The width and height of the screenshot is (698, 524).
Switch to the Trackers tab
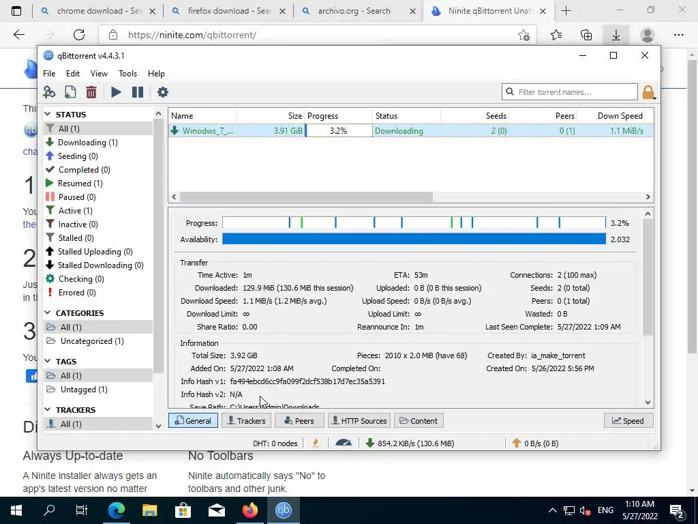pos(246,420)
